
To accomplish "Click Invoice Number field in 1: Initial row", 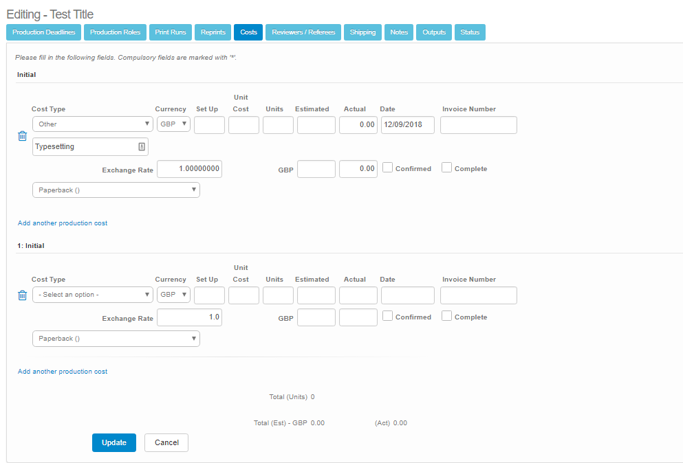I will [x=479, y=295].
